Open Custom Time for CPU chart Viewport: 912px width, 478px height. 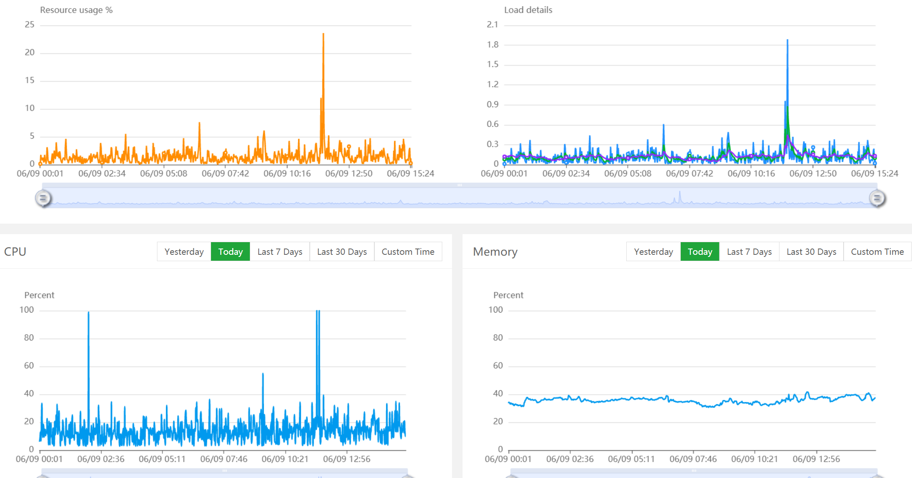tap(408, 252)
